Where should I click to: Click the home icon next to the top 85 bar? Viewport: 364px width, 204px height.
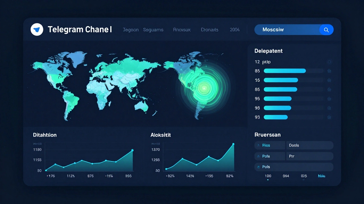pos(330,71)
